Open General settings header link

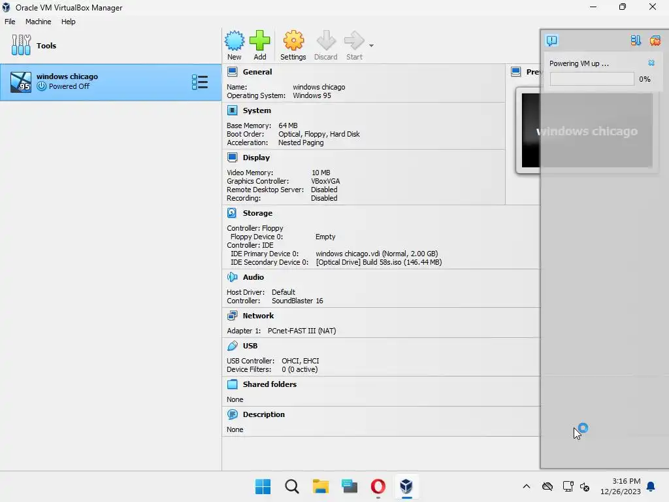[x=257, y=72]
